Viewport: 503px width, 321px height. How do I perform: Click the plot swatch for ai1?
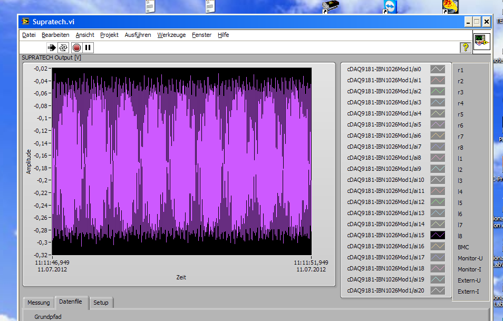tap(438, 80)
